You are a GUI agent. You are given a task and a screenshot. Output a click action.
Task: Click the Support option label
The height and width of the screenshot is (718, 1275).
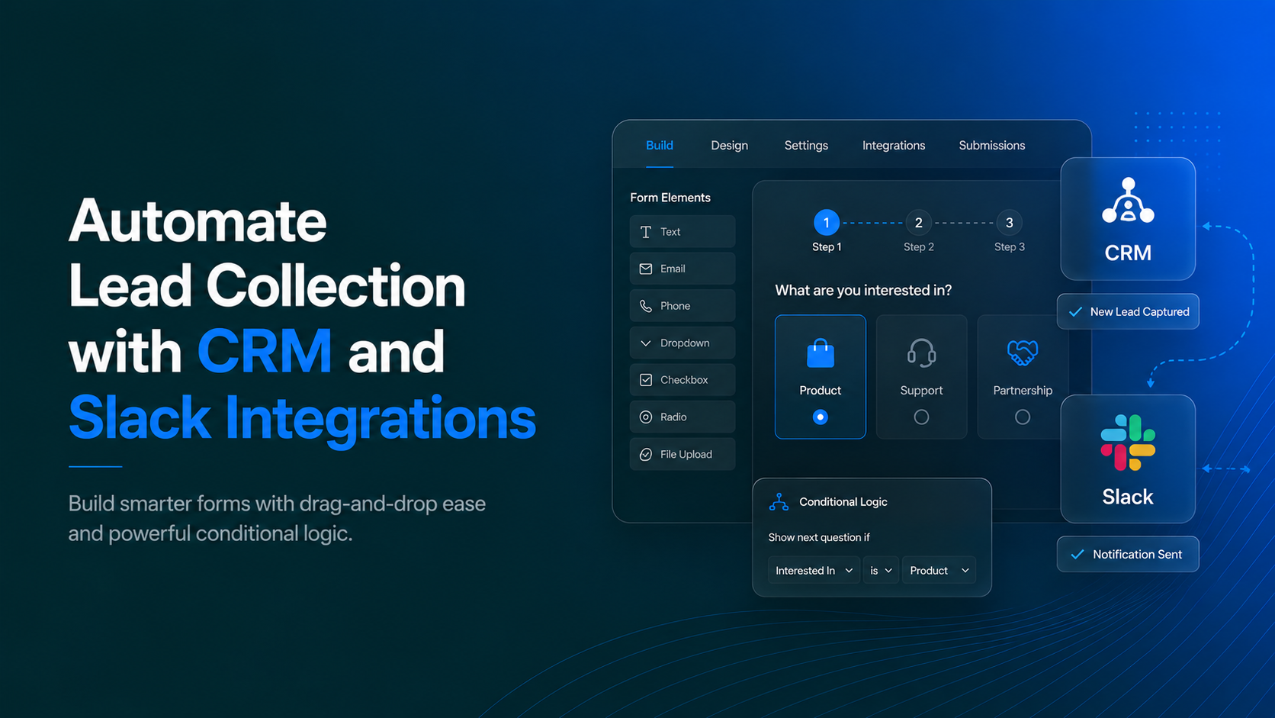(921, 391)
